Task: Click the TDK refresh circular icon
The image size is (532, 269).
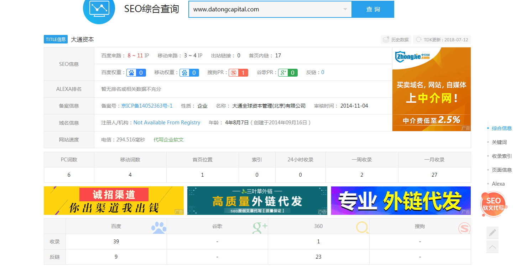Action: tap(419, 40)
